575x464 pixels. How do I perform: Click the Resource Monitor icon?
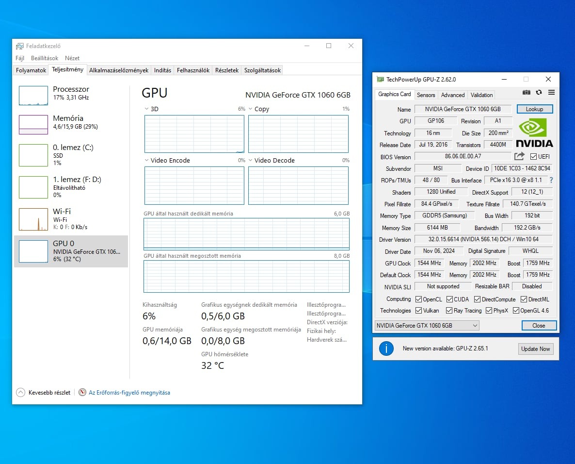point(82,393)
